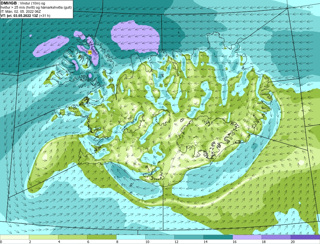The height and width of the screenshot is (244, 320).
Task: Click the light purple 16–18 legend swatch
Action: click(x=247, y=237)
